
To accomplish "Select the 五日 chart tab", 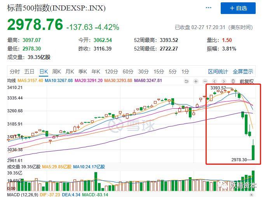I will point(29,71).
